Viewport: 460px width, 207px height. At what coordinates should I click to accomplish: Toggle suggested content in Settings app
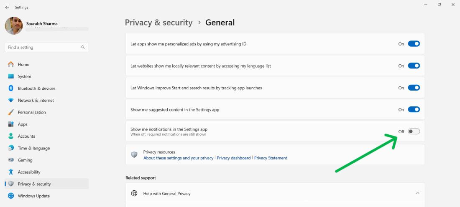(x=414, y=110)
